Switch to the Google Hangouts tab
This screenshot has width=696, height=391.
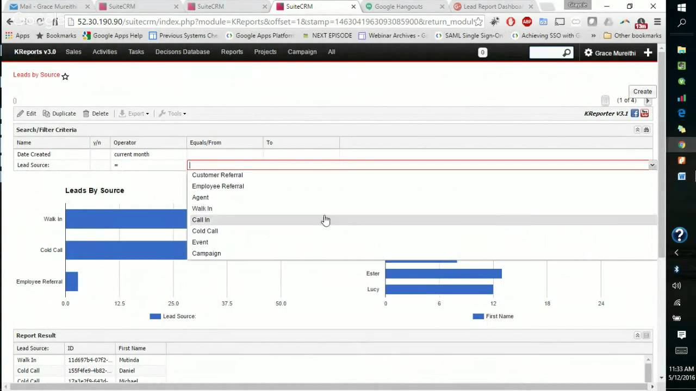tap(403, 7)
